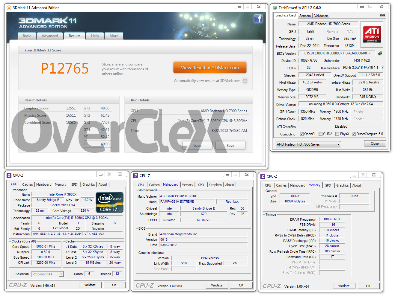Click the CPU-Z icon of the CPU tab window
395x296 pixels.
9,176
